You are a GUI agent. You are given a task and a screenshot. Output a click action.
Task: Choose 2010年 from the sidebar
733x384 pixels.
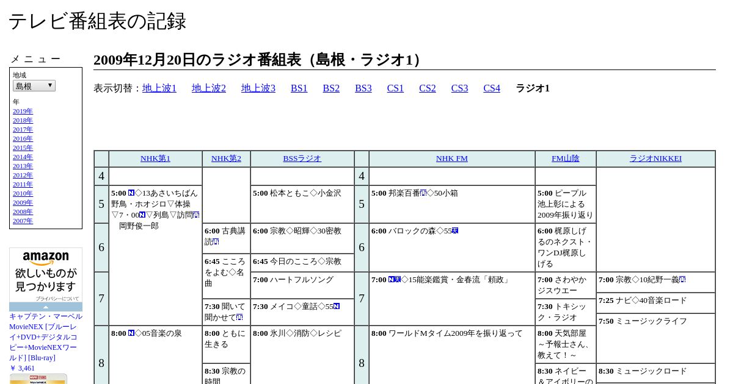pos(23,193)
